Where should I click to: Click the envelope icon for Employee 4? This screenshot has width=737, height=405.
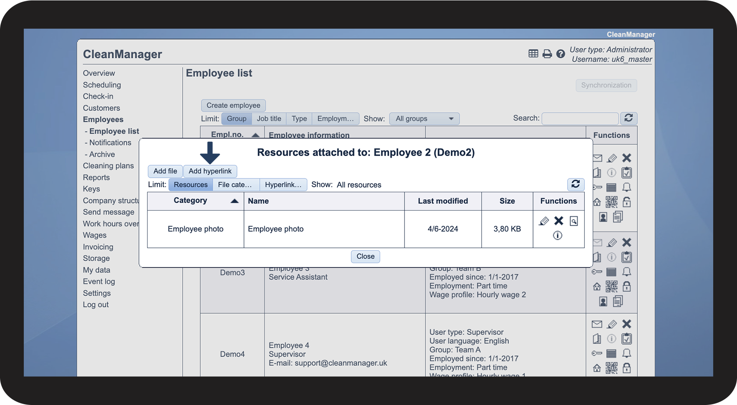[597, 324]
